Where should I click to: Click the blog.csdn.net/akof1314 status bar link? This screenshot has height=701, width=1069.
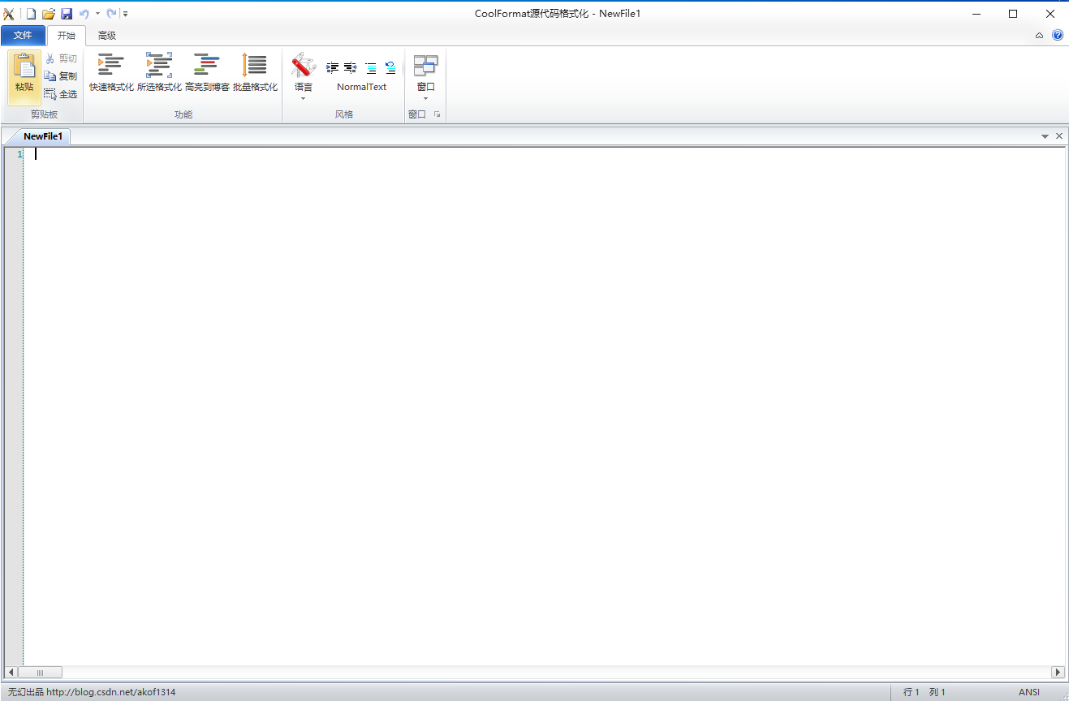click(x=110, y=692)
